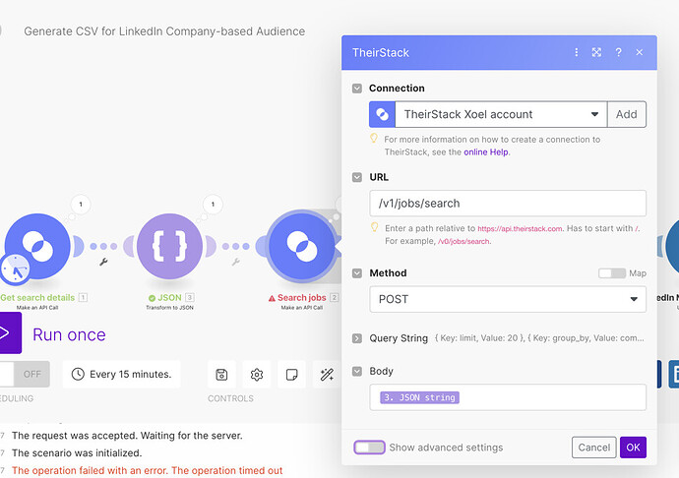Click the TheirStack connection logo icon
The image size is (679, 478).
382,114
